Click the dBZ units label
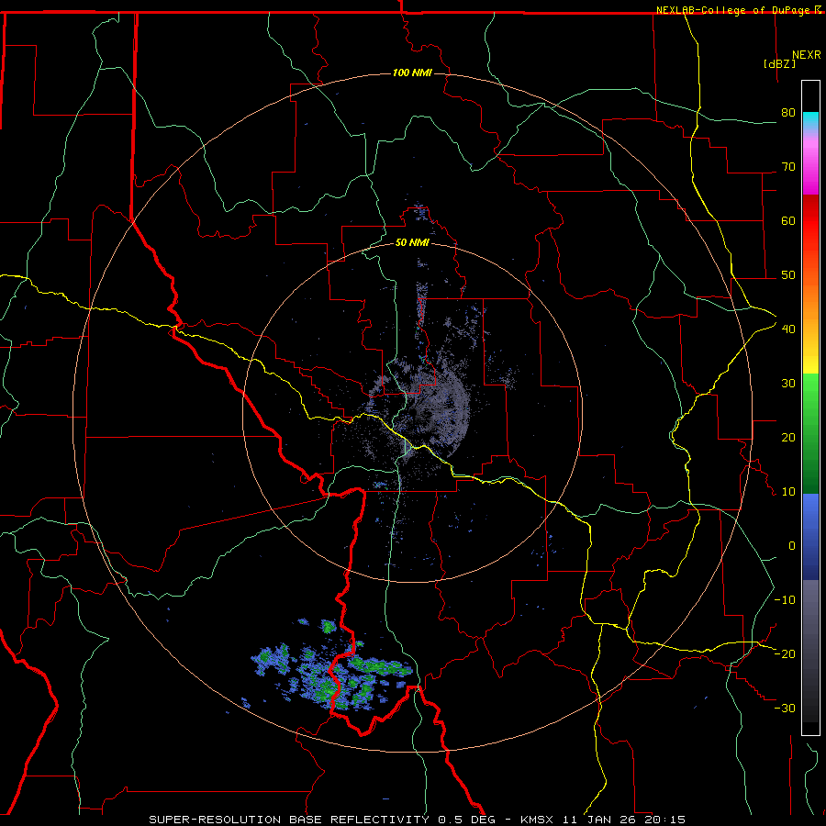 coord(779,64)
